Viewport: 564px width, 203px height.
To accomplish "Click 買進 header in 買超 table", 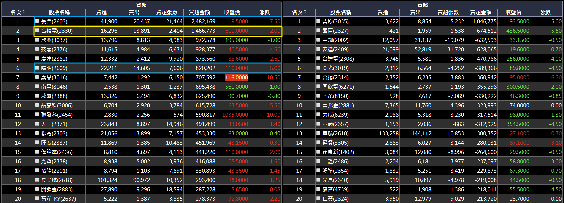I will pyautogui.click(x=101, y=12).
